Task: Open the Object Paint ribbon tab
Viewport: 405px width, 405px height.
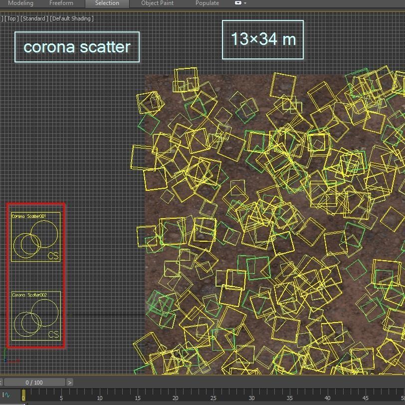Action: coord(157,3)
